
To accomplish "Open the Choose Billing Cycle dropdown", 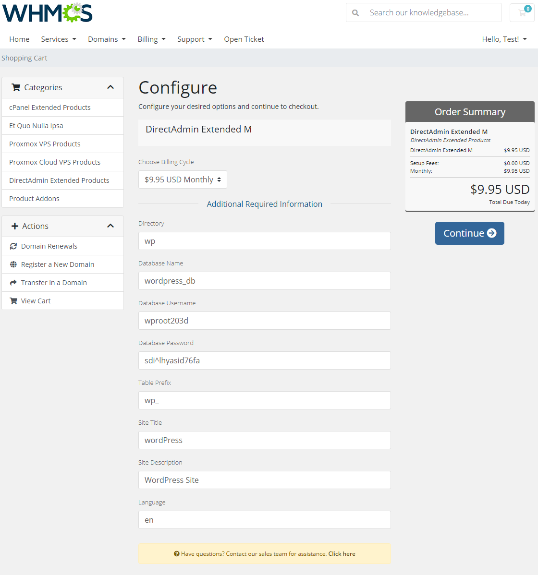I will [x=183, y=180].
